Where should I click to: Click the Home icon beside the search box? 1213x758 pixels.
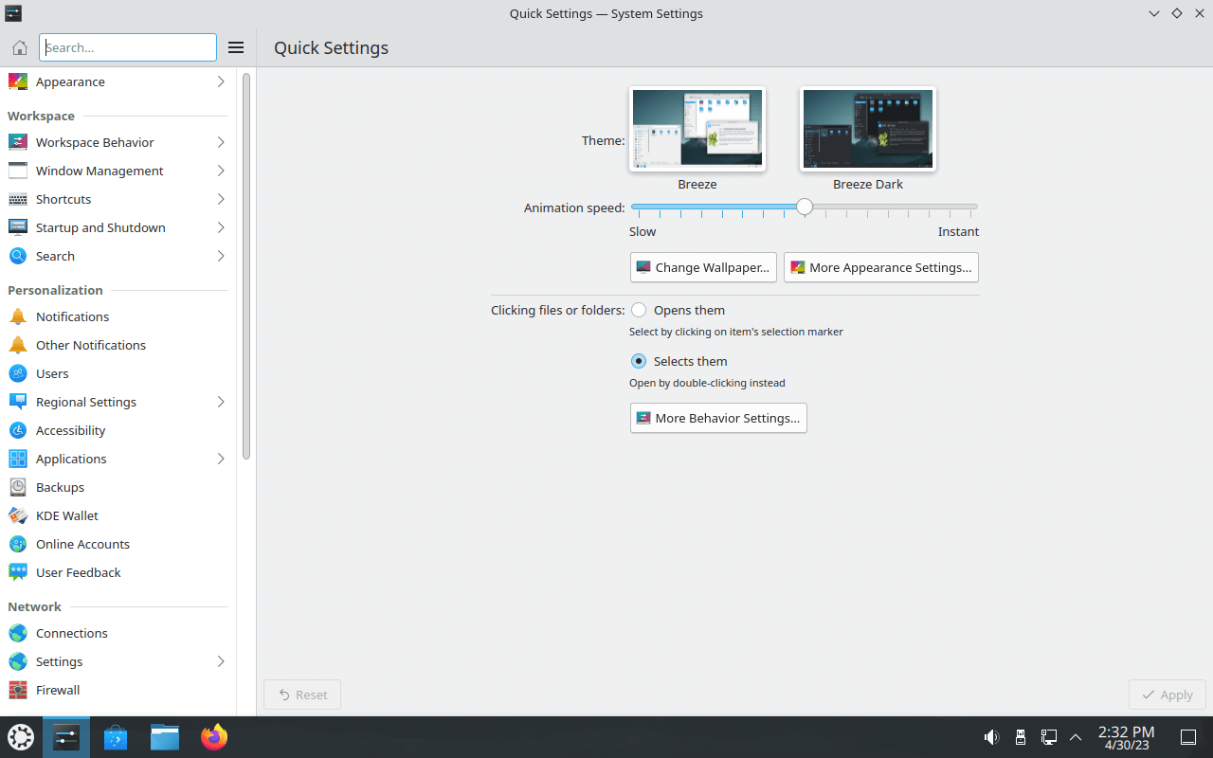19,47
